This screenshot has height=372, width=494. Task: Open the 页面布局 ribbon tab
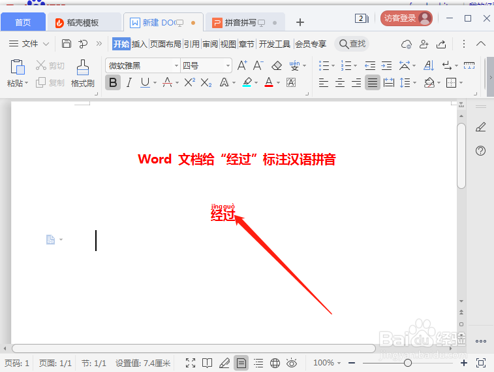click(x=165, y=44)
